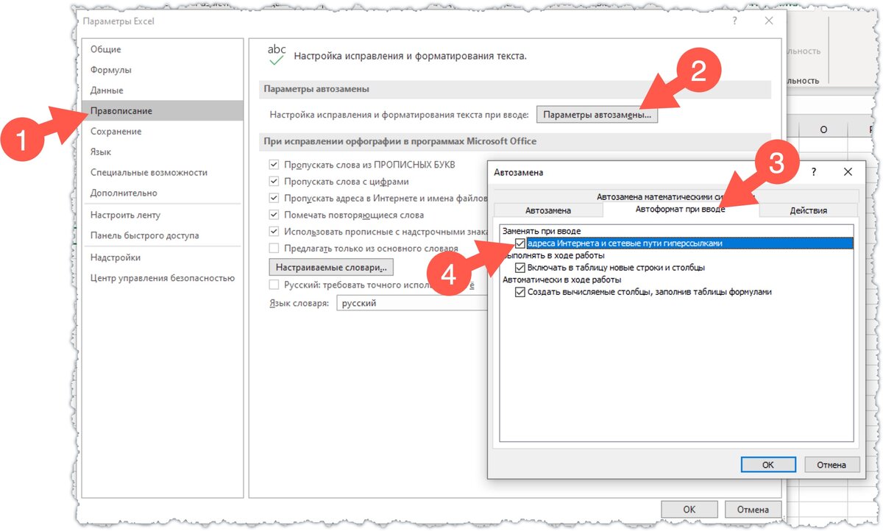Open the Общие category in Excel options
The image size is (883, 531).
click(106, 49)
